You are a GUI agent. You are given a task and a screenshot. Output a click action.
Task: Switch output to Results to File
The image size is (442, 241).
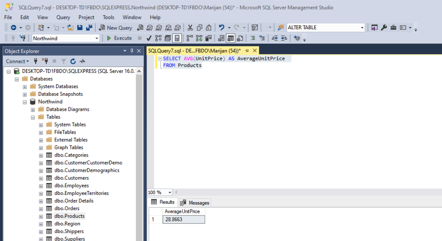click(240, 38)
